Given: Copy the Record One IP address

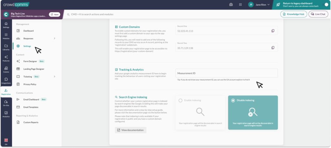Looking at the screenshot, I should [273, 31].
